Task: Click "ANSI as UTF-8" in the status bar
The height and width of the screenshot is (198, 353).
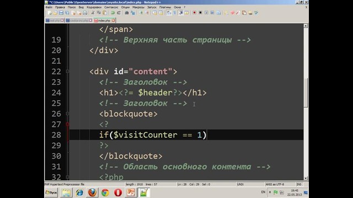Action: (275, 184)
